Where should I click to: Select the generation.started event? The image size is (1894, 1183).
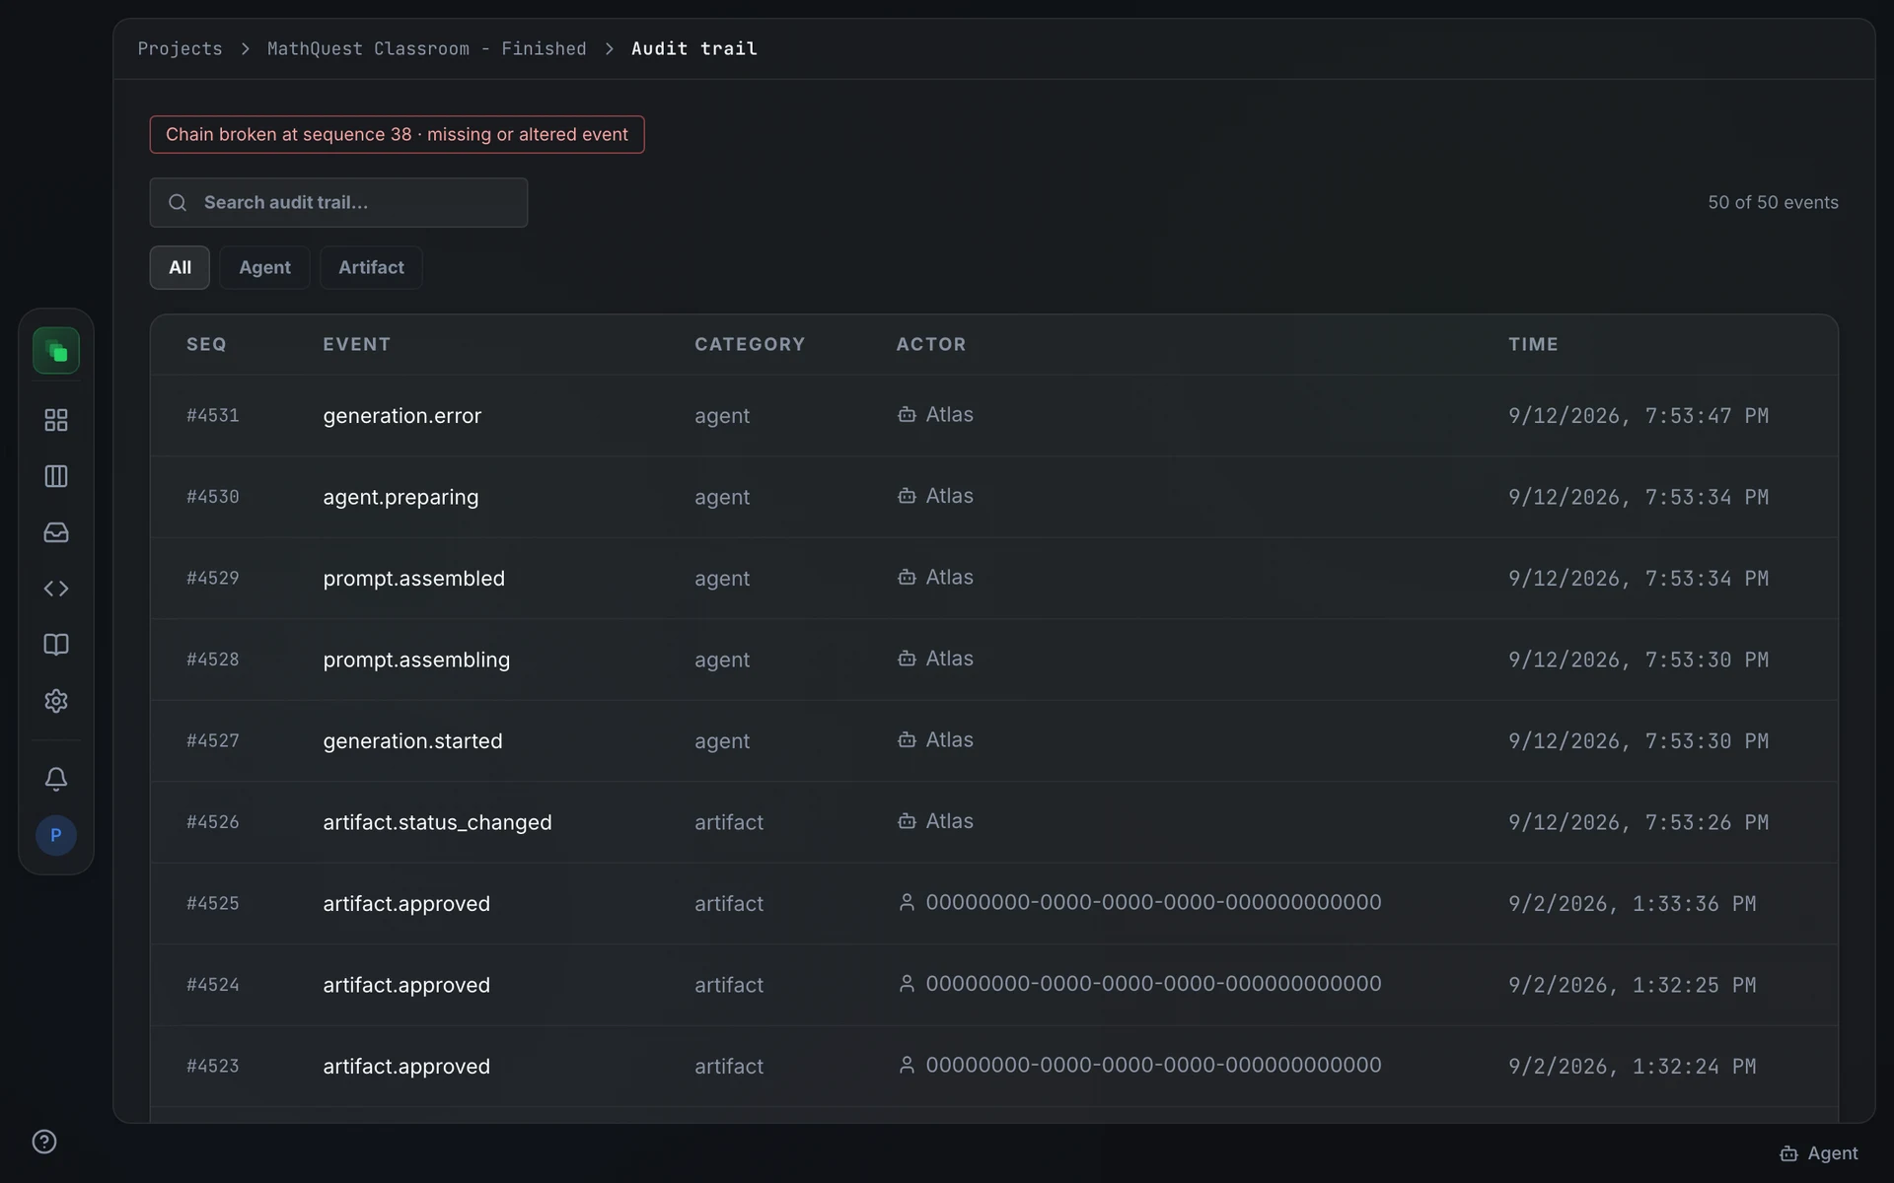[x=412, y=741]
